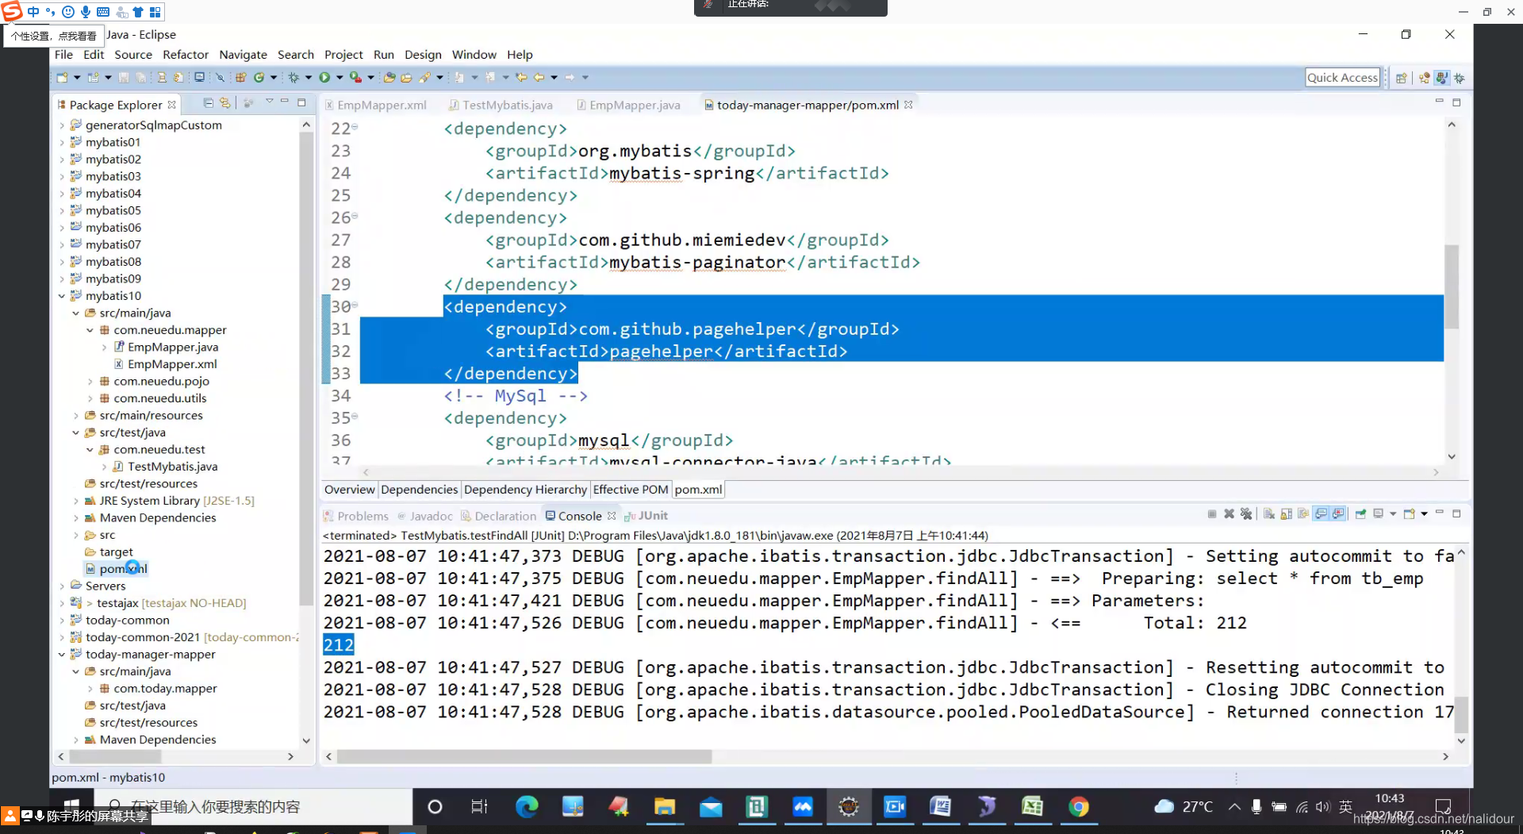Screen dimensions: 1523x834
Task: Click the New Java Class green C icon
Action: click(x=259, y=77)
